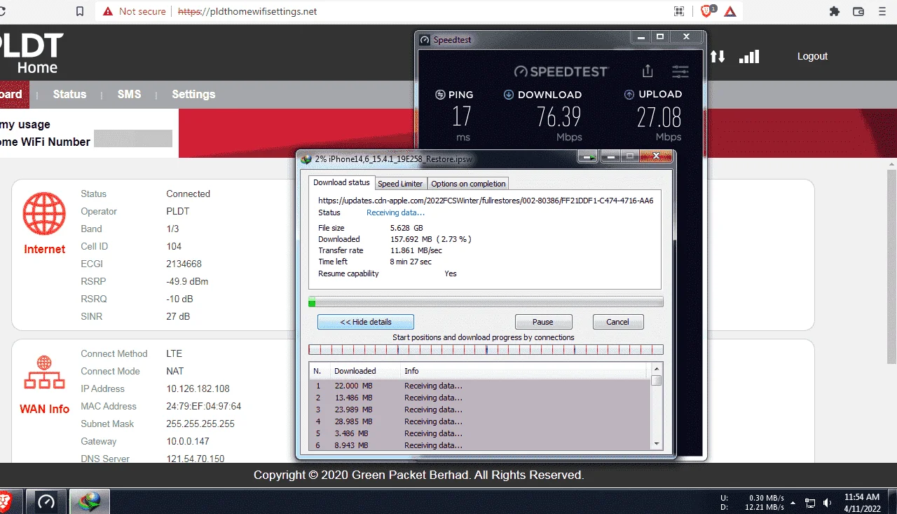Click connections list scroll down arrow
The width and height of the screenshot is (897, 514).
[657, 444]
